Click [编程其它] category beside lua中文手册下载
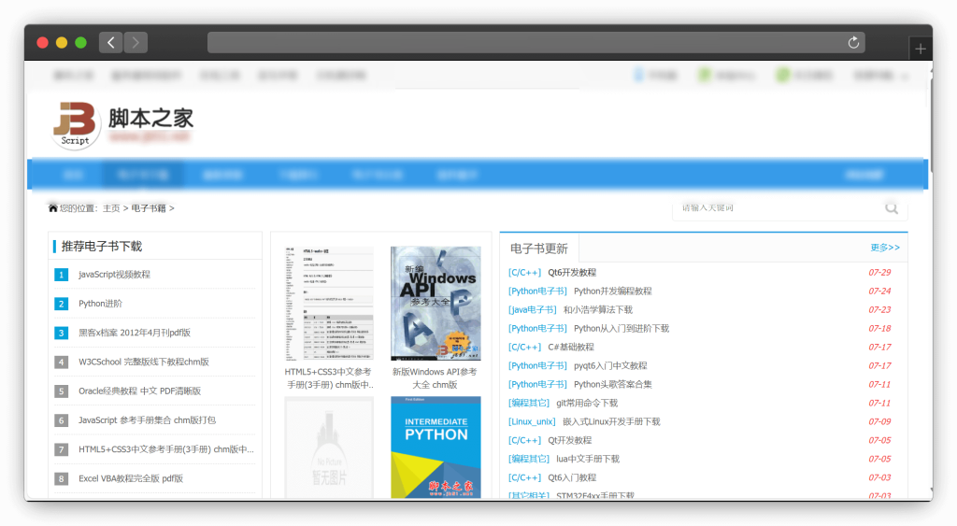This screenshot has width=957, height=526. (529, 459)
